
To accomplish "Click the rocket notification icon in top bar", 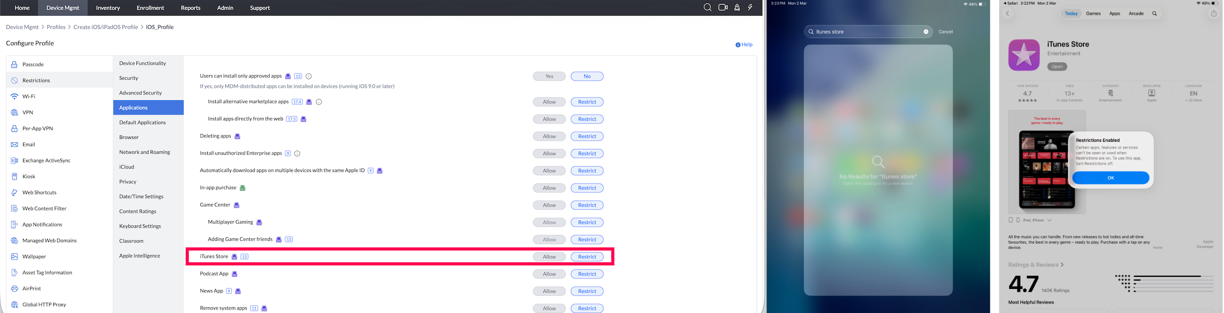I will tap(737, 8).
